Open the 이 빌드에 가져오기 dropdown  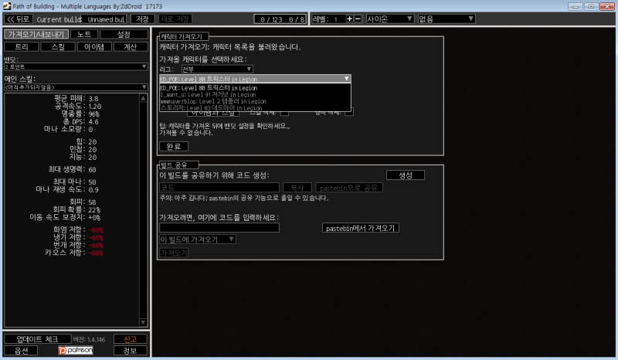[198, 239]
